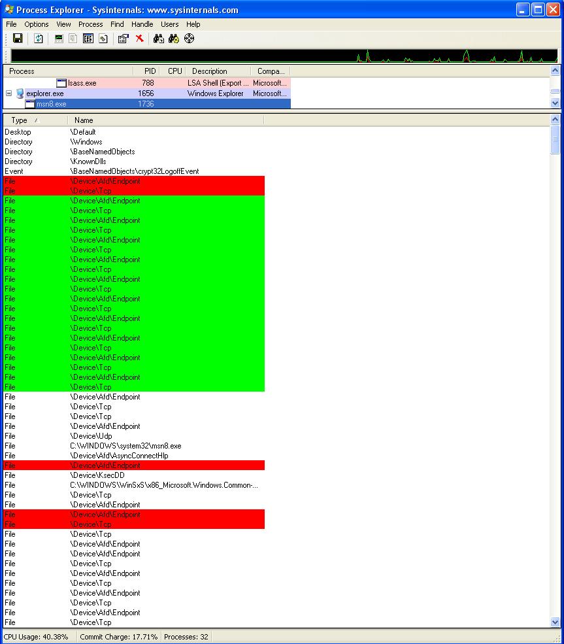
Task: Open the Help menu
Action: tap(193, 24)
